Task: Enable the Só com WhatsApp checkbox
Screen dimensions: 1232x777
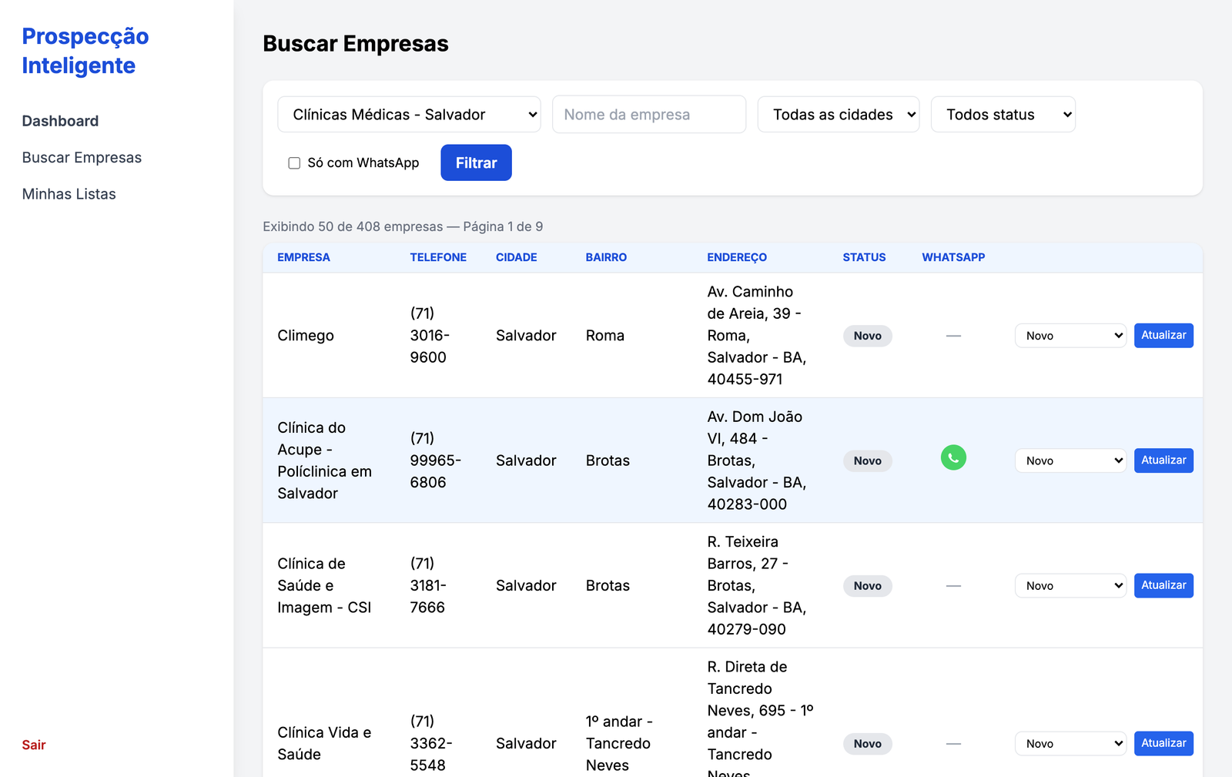Action: tap(293, 162)
